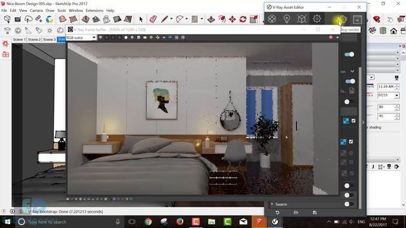Image resolution: width=406 pixels, height=228 pixels.
Task: Click the V-Ray Dome light icon
Action: (60, 30)
